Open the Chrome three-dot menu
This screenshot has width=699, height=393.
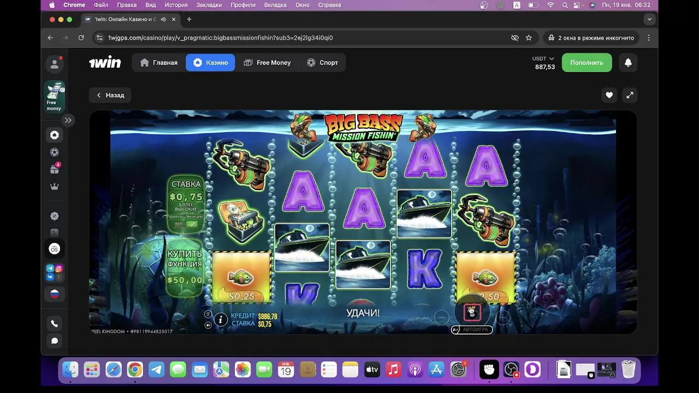click(x=649, y=38)
